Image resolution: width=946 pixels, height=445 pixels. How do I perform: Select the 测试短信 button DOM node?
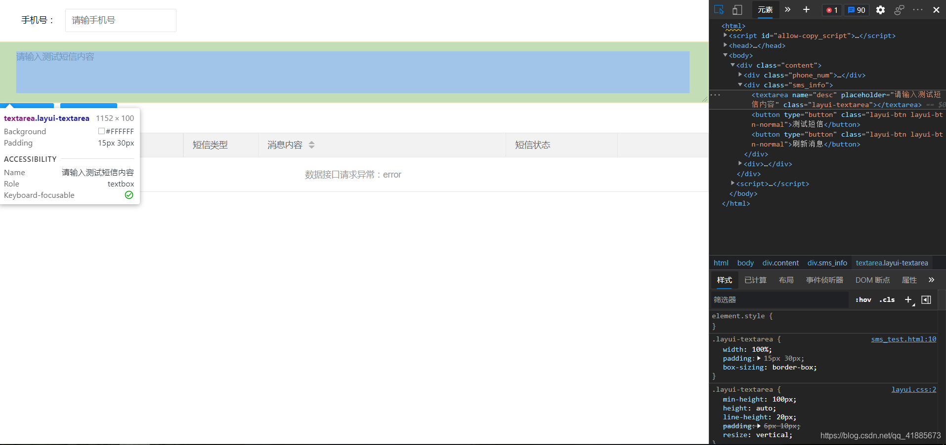pos(847,119)
